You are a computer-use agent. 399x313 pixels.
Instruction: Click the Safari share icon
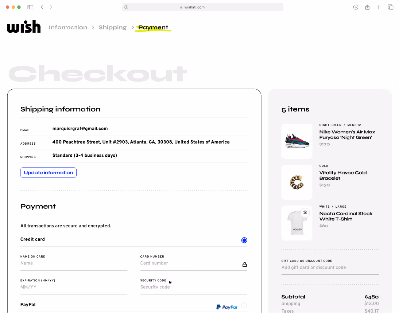pos(367,7)
